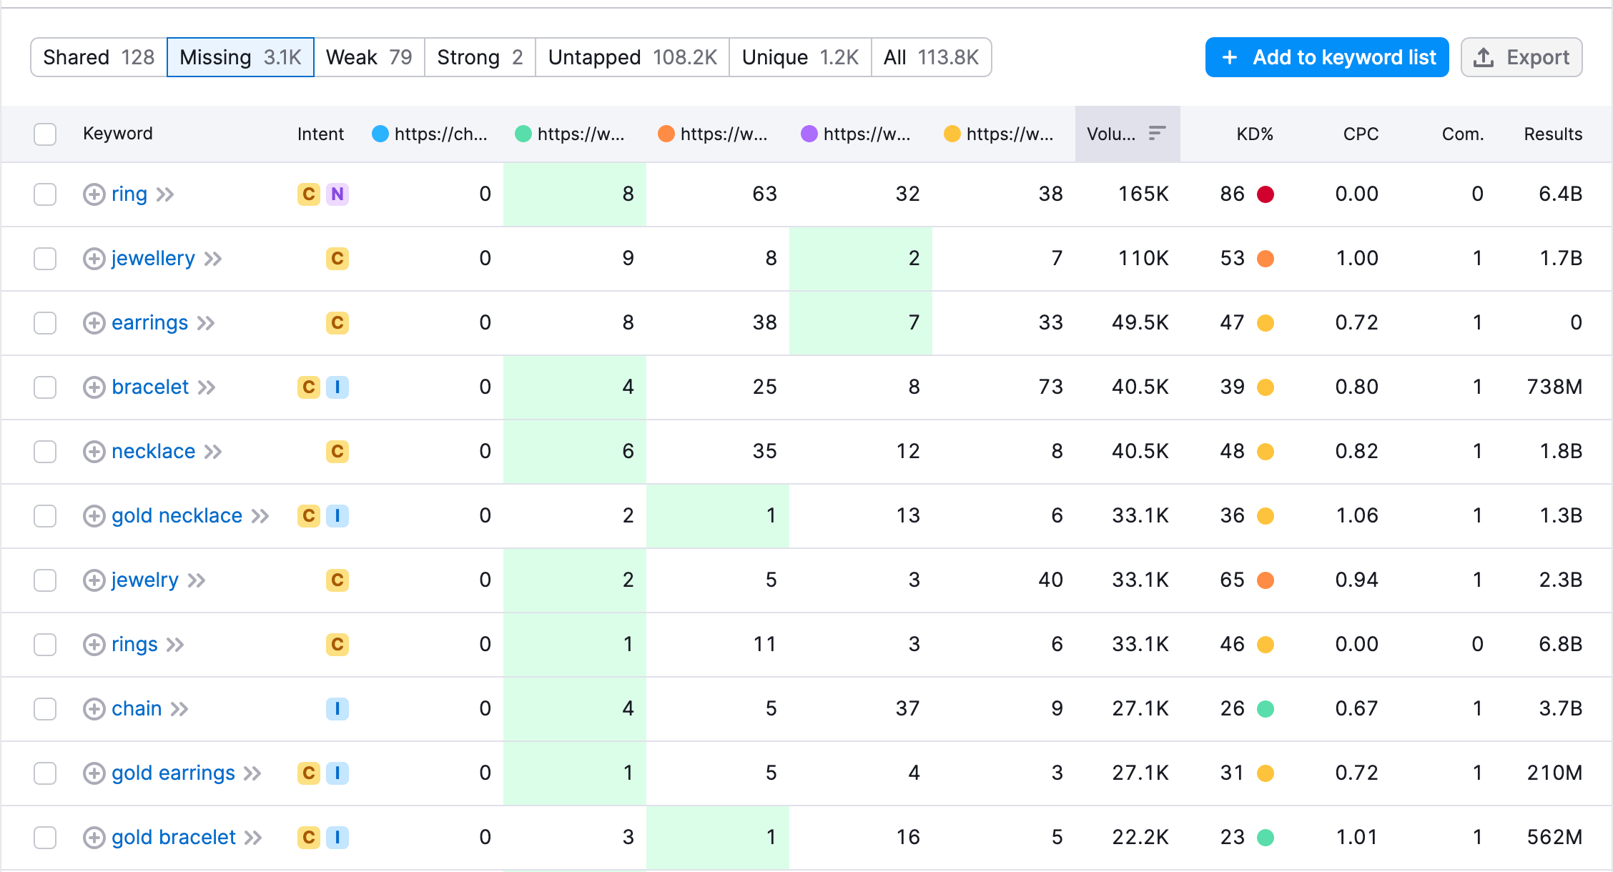Click the green KD% dot for chain
The height and width of the screenshot is (872, 1613).
tap(1265, 708)
